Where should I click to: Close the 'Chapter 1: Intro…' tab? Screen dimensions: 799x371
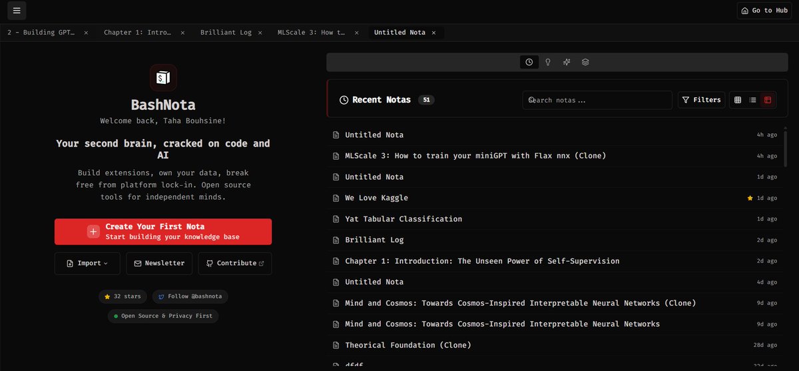tap(183, 33)
